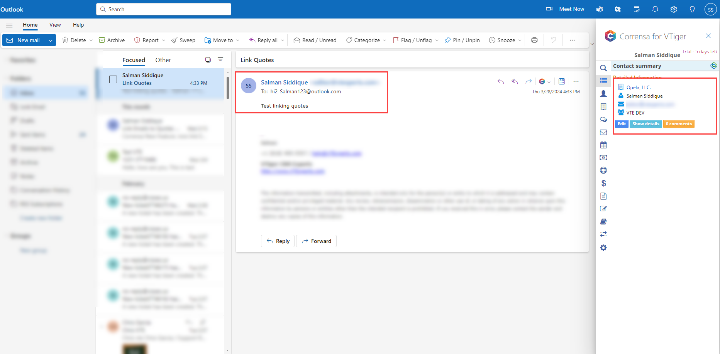Viewport: 720px width, 354px height.
Task: Open the envelope emails icon in Corrensa sidebar
Action: pyautogui.click(x=603, y=132)
